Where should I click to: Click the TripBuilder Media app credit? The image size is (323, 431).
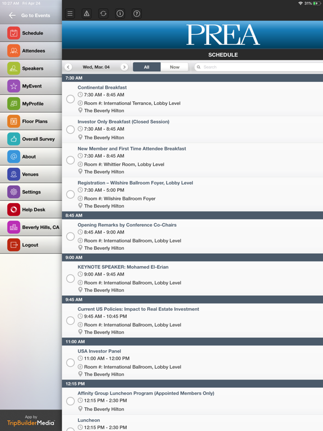[x=31, y=420]
